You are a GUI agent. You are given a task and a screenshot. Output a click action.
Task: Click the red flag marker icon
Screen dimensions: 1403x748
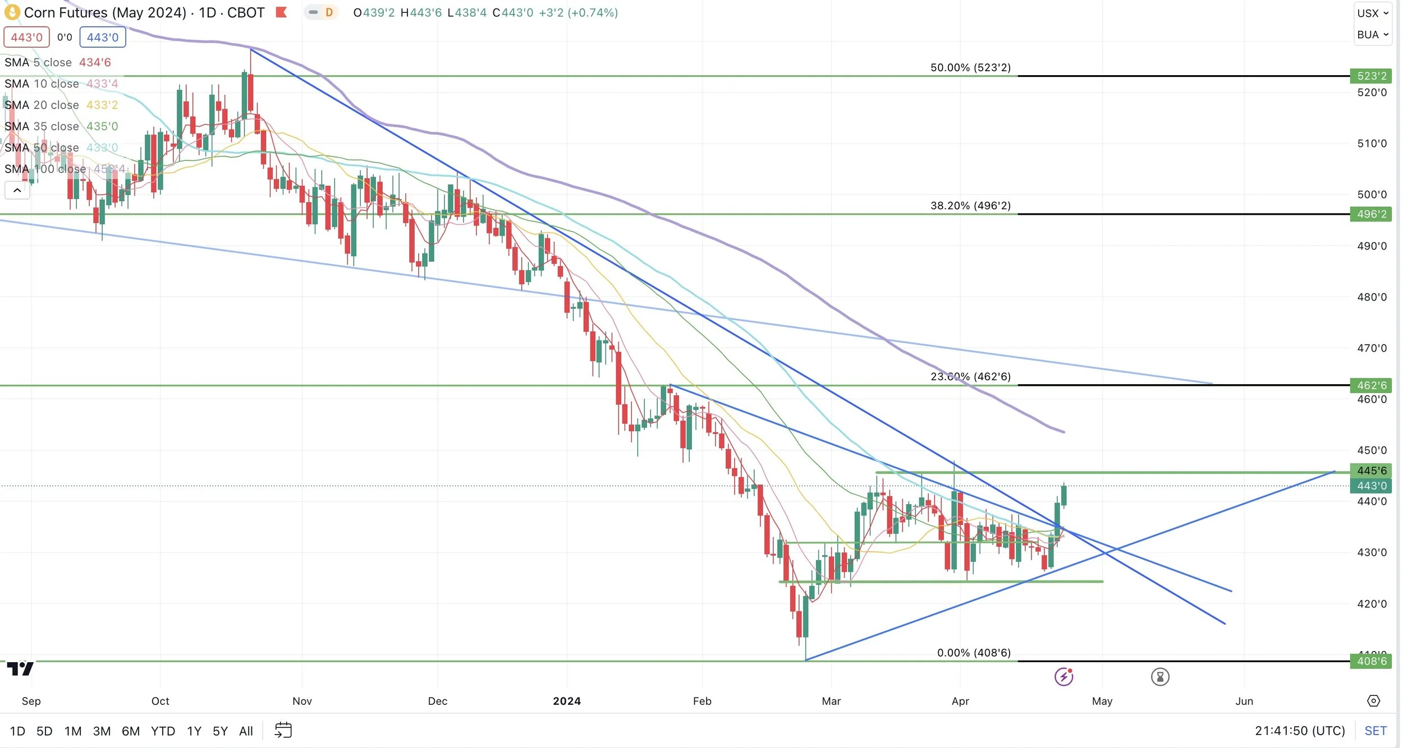[x=282, y=12]
